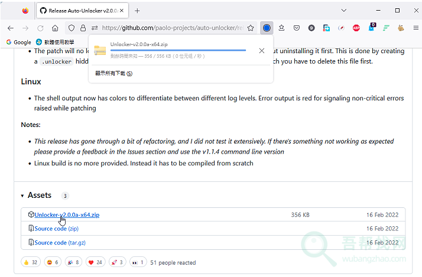Click the '.unlocker' inline code text
The height and width of the screenshot is (277, 422).
coord(57,61)
